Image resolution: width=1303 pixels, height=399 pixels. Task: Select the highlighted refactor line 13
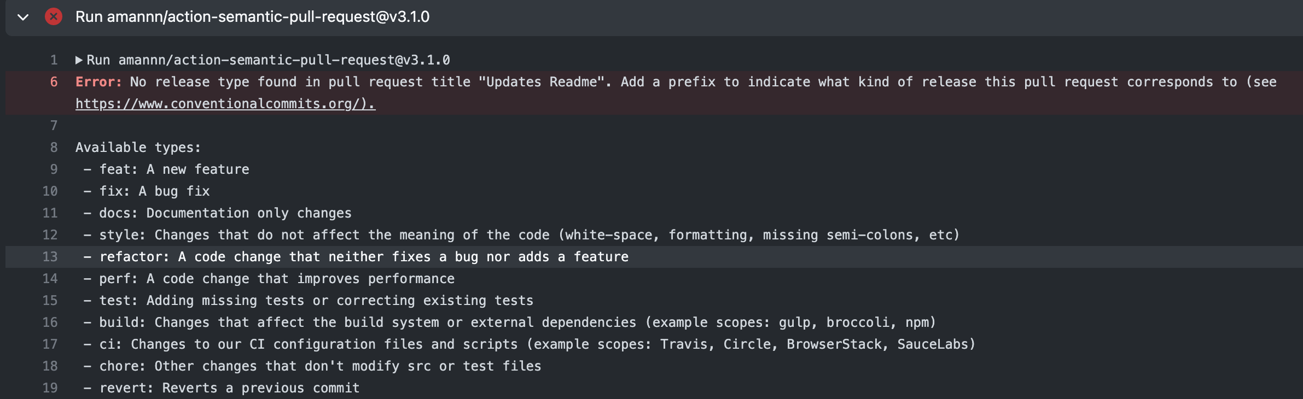(361, 256)
